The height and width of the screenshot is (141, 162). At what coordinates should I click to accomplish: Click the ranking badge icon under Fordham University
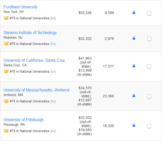point(6,18)
